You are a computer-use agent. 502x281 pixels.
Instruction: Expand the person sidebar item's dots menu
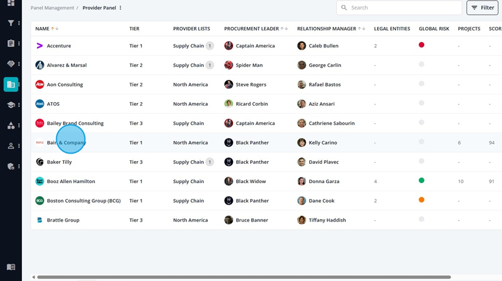tap(19, 146)
